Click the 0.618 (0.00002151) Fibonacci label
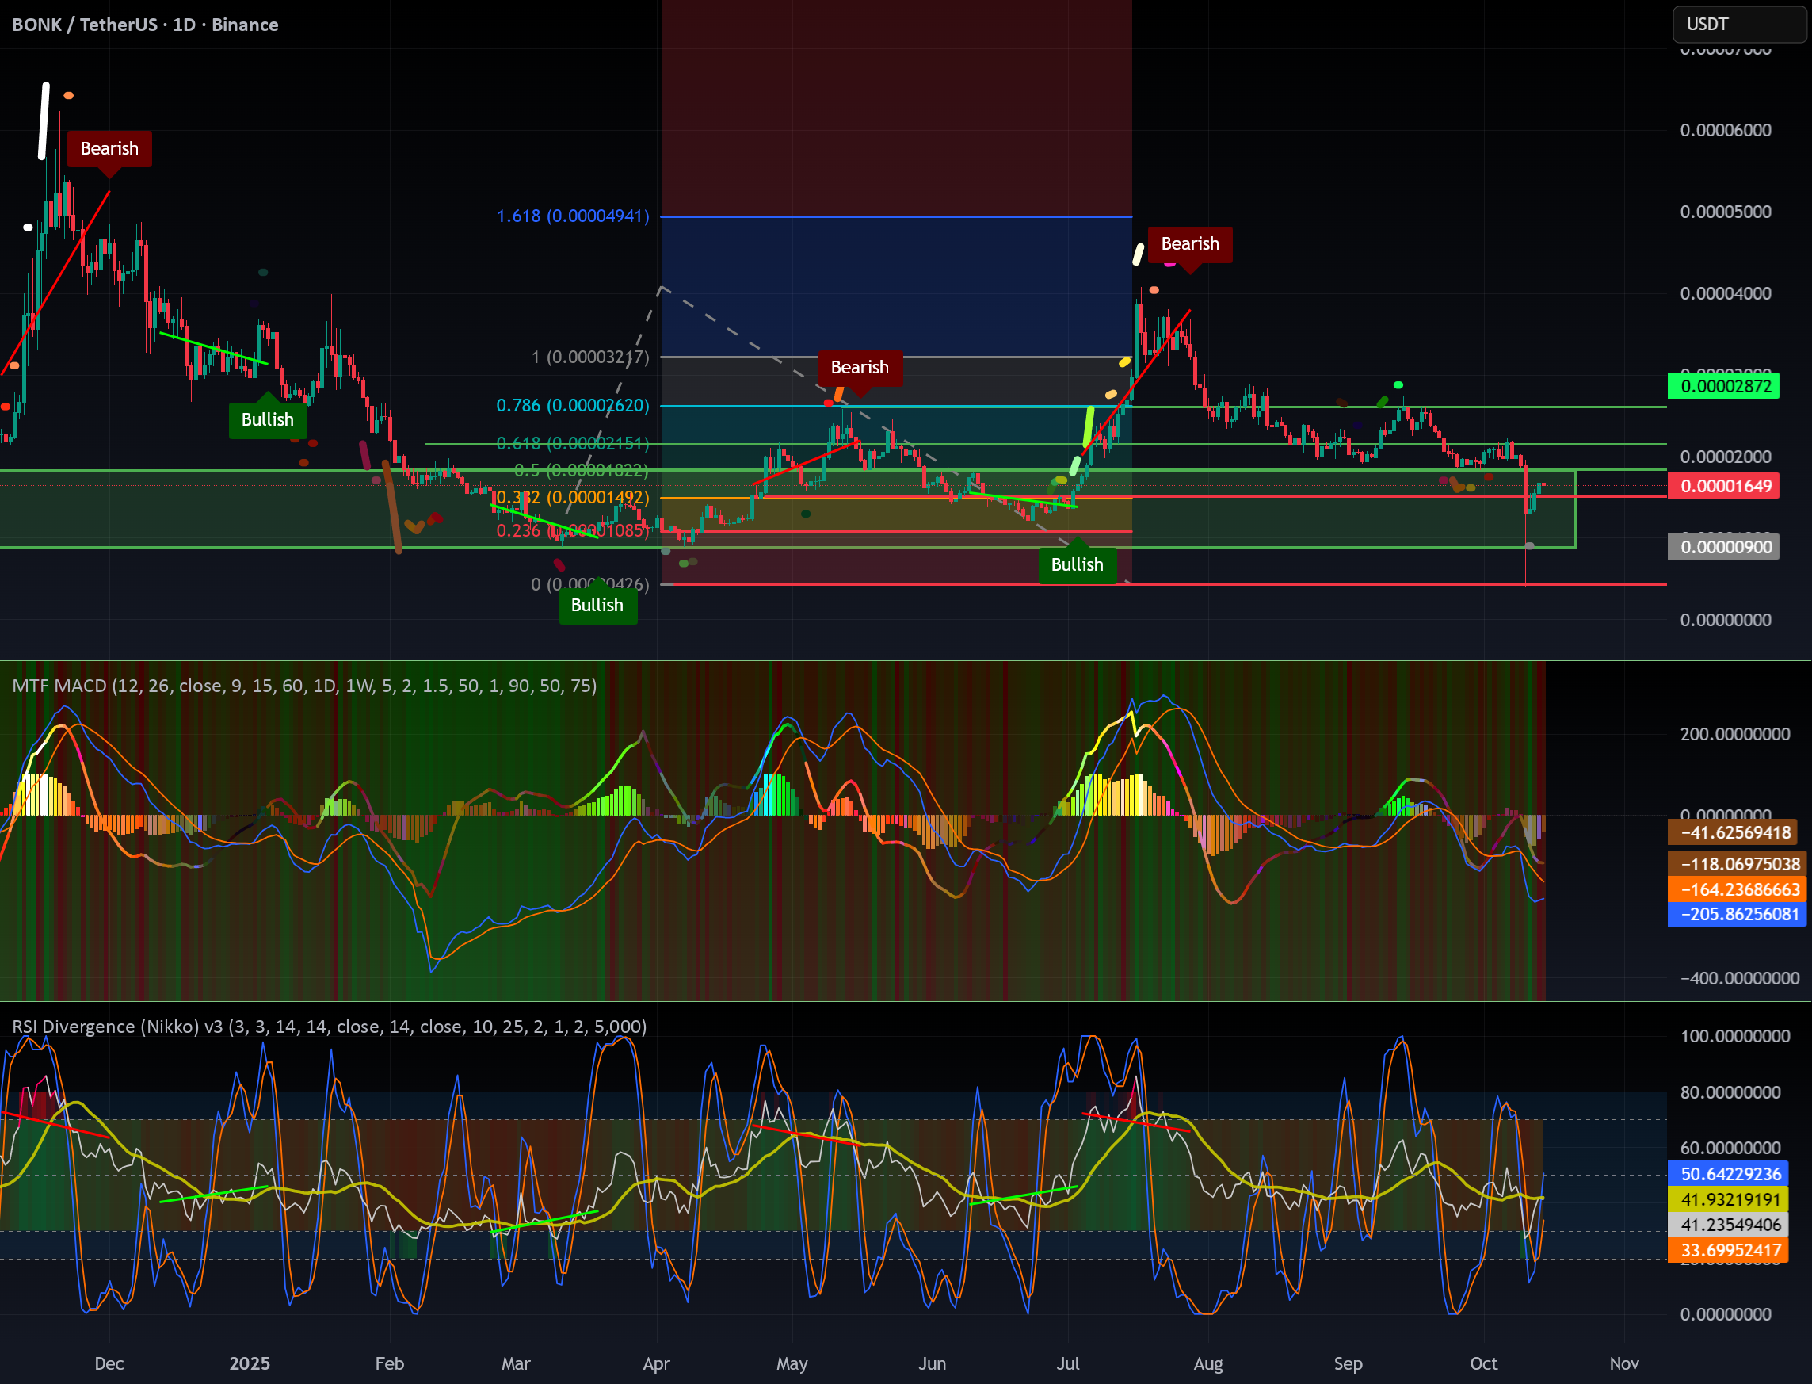1812x1384 pixels. click(573, 443)
